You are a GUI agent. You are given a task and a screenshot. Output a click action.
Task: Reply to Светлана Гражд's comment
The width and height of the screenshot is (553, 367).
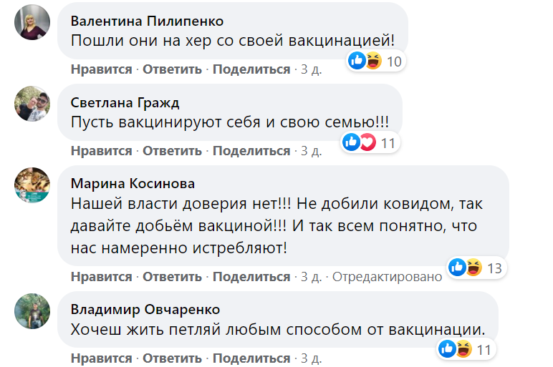pyautogui.click(x=172, y=151)
